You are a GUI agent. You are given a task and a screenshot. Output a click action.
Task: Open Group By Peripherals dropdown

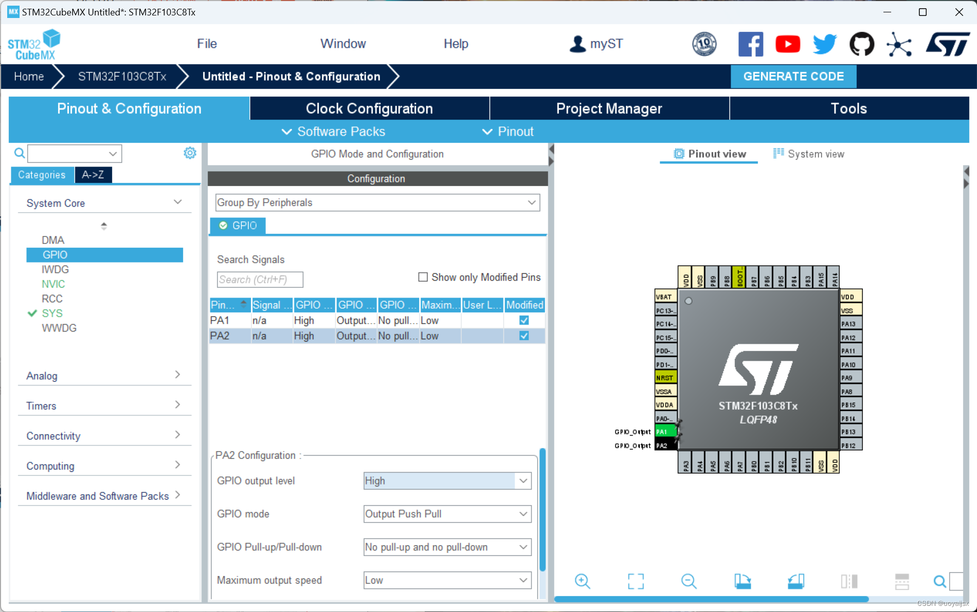pos(377,202)
